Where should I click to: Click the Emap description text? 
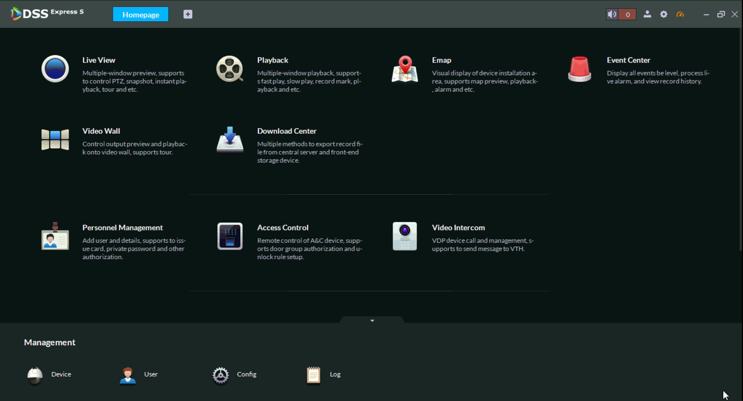[485, 81]
